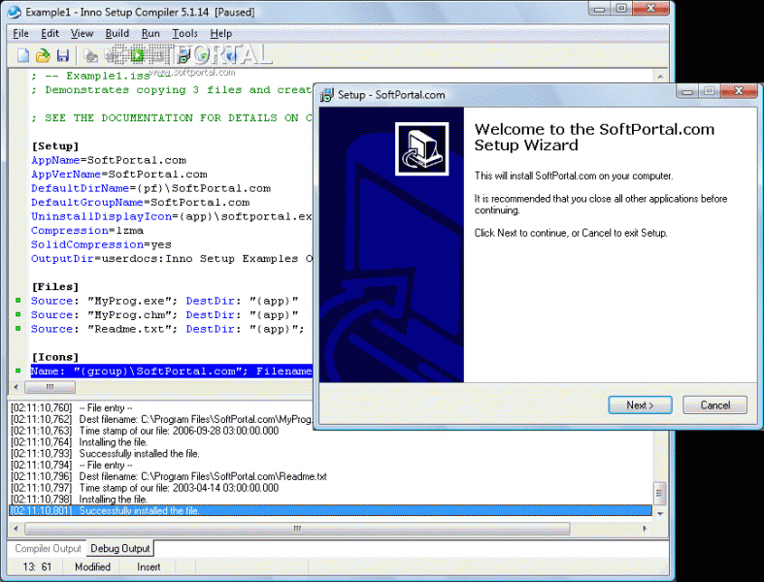Viewport: 764px width, 582px height.
Task: Toggle breakpoint dot on Readme.txt source line
Action: 18,329
